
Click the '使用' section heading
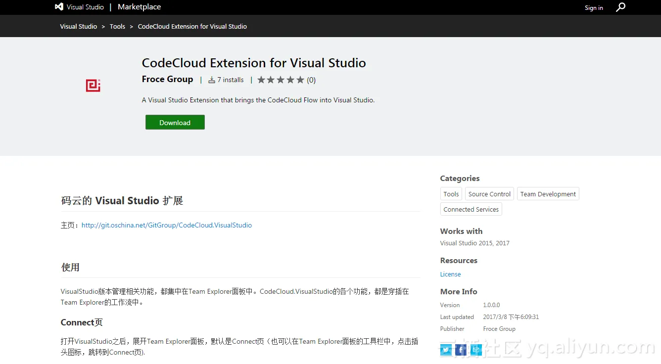pos(70,267)
